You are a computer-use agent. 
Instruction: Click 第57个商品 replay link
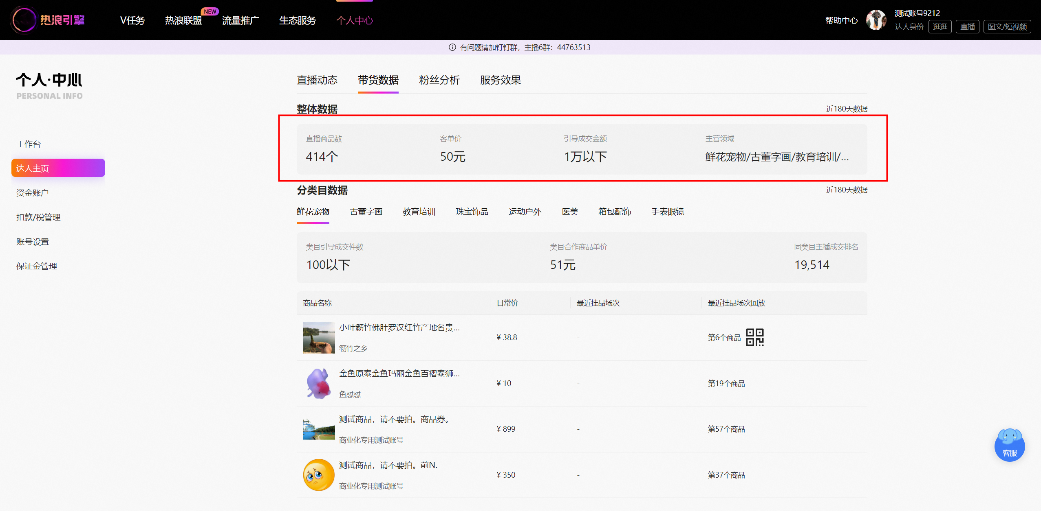[726, 429]
